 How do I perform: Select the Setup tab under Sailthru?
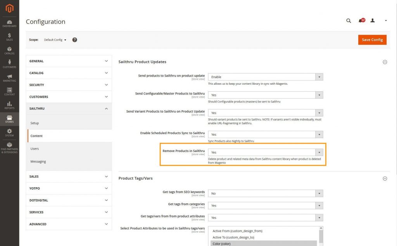pyautogui.click(x=35, y=123)
